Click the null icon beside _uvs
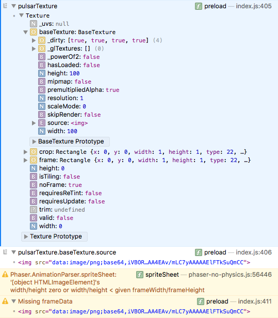The width and height of the screenshot is (278, 318). tap(34, 24)
